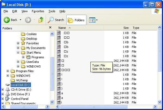The width and height of the screenshot is (163, 110).
Task: Select the Desktop folder in tree
Action: click(32, 39)
